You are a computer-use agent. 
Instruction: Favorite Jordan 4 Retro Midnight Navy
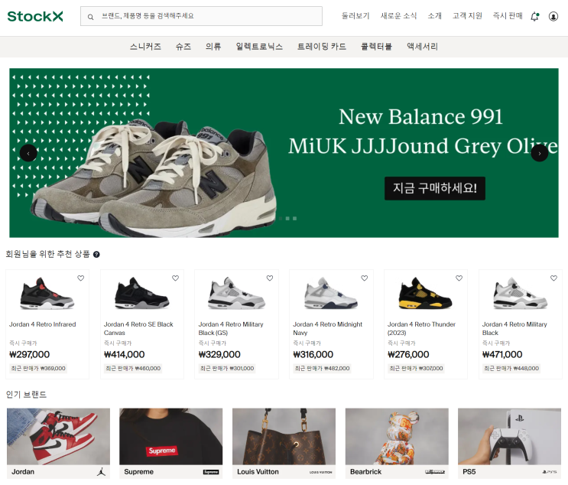tap(365, 278)
